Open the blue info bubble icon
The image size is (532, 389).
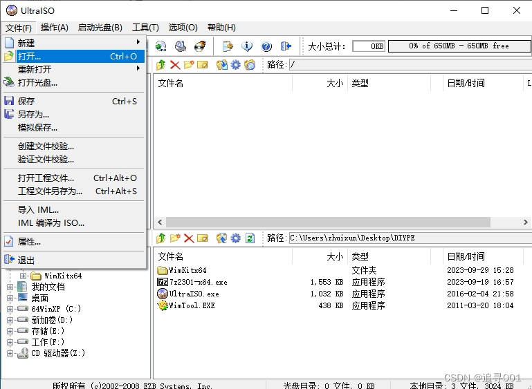coord(247,46)
